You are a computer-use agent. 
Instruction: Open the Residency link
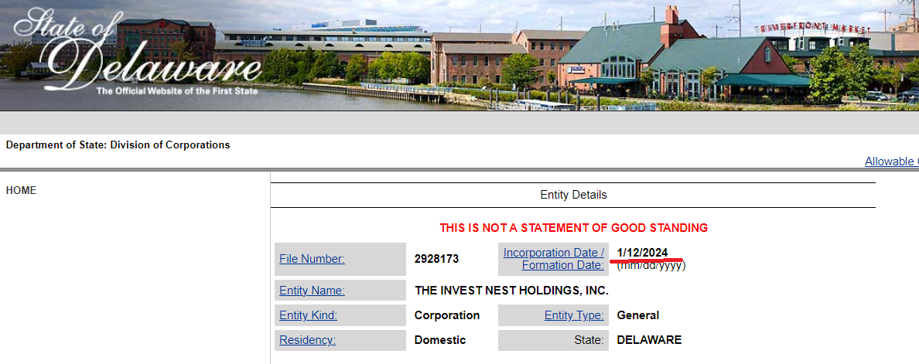coord(307,340)
